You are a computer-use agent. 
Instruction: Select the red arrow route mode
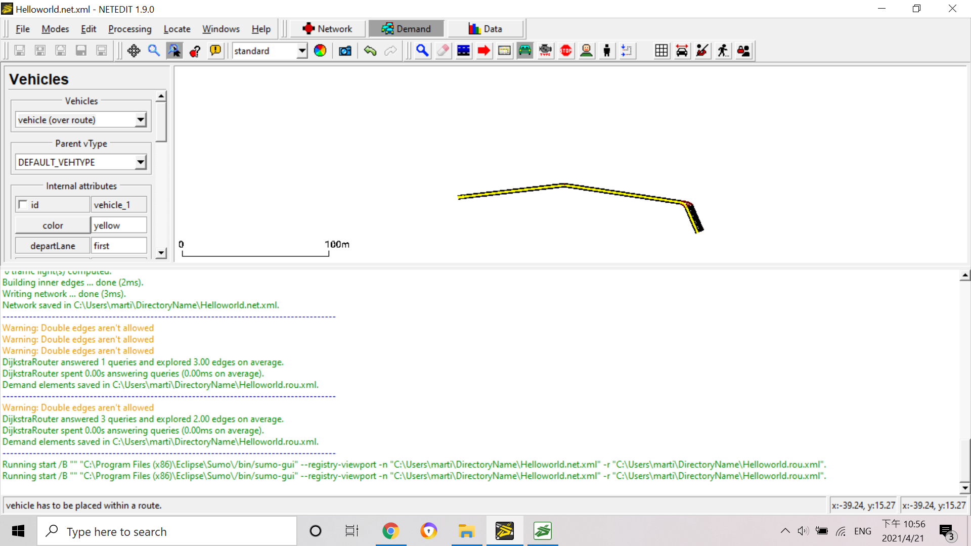click(x=484, y=51)
